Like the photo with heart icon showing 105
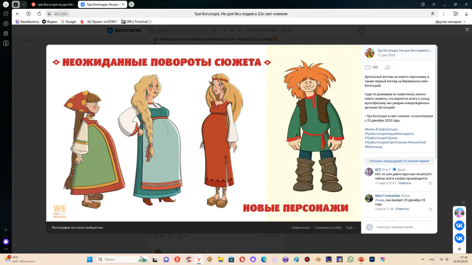The image size is (472, 265). point(368,68)
